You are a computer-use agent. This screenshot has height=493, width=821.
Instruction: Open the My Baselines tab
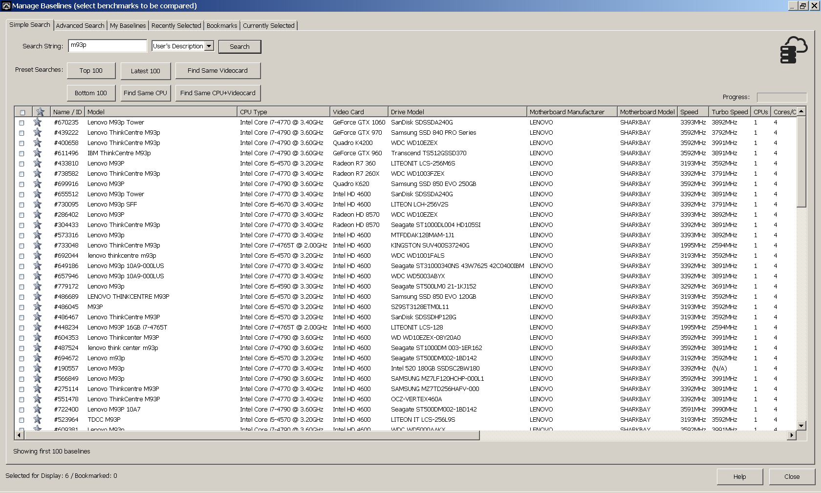tap(128, 25)
